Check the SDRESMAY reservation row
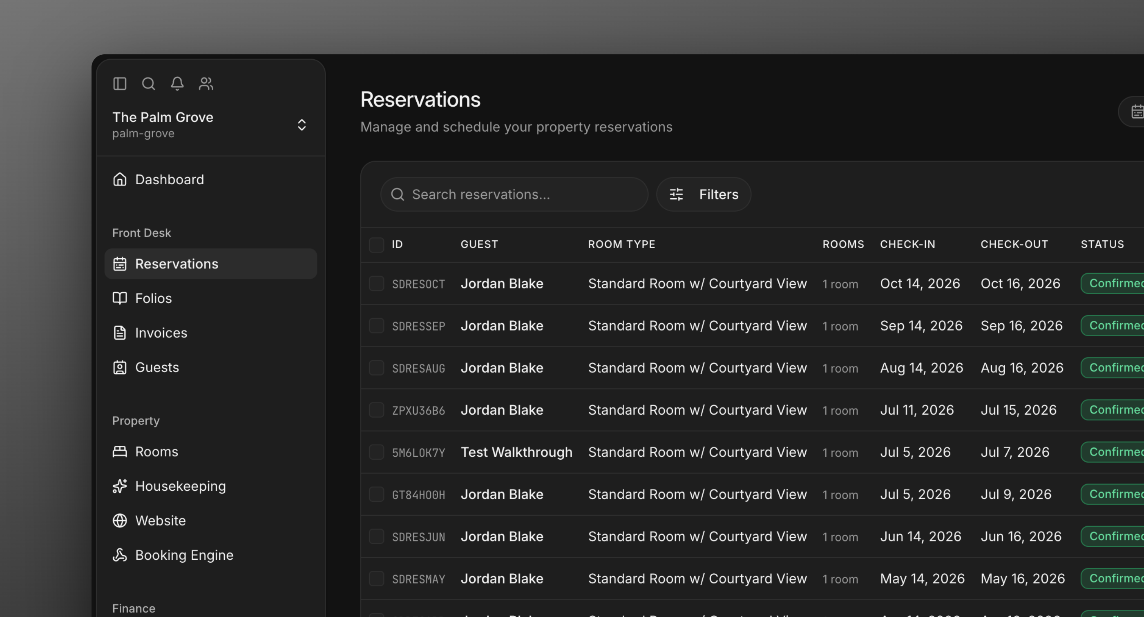The image size is (1144, 617). (376, 579)
